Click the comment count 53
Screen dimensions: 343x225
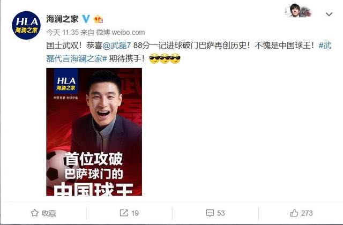tap(221, 213)
